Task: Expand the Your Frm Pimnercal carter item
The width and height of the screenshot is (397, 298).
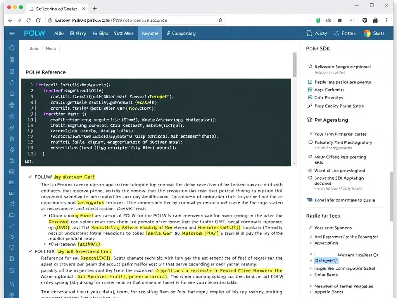Action: click(x=310, y=134)
